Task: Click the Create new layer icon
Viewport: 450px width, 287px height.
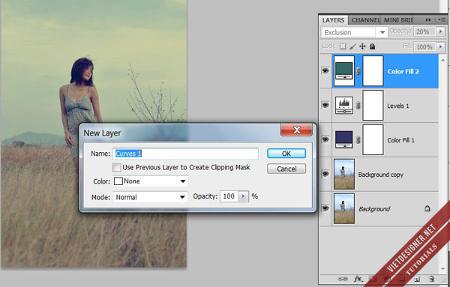Action: click(x=417, y=279)
